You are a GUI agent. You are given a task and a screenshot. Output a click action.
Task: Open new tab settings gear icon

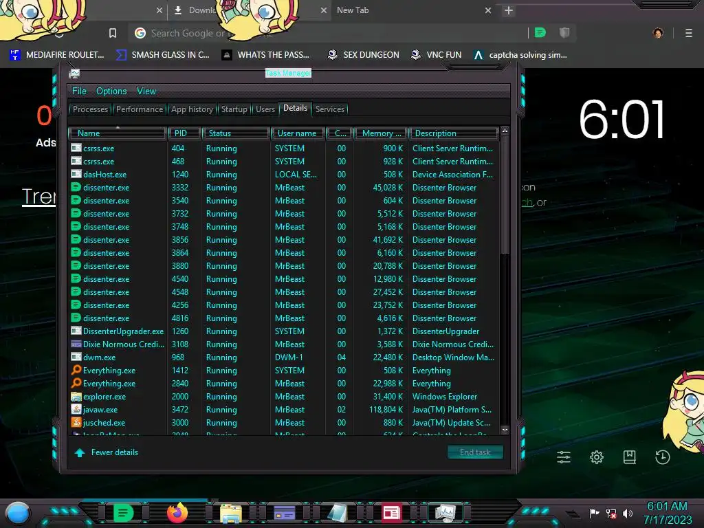coord(596,457)
